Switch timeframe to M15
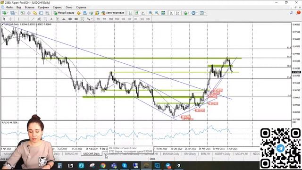Image resolution: width=302 pixels, height=170 pixels. click(x=111, y=19)
